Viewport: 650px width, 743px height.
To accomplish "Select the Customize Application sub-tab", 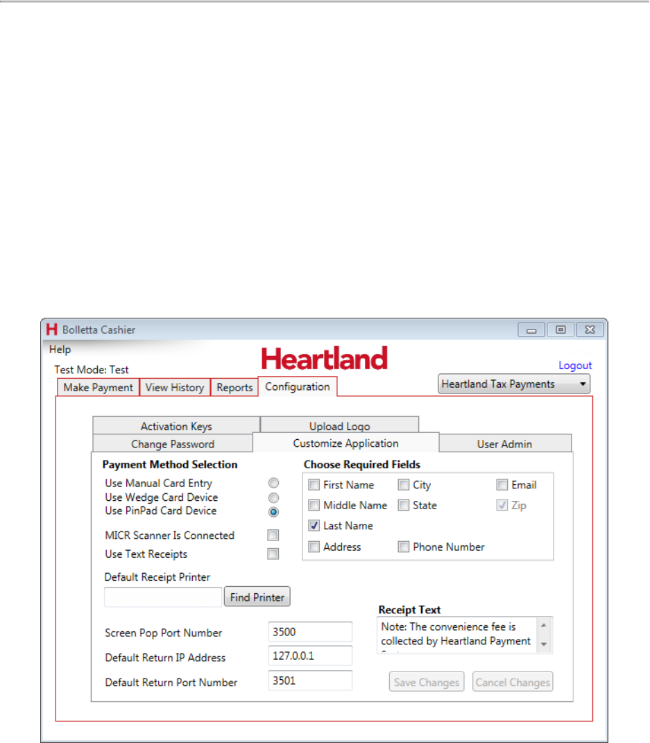I will (x=346, y=443).
